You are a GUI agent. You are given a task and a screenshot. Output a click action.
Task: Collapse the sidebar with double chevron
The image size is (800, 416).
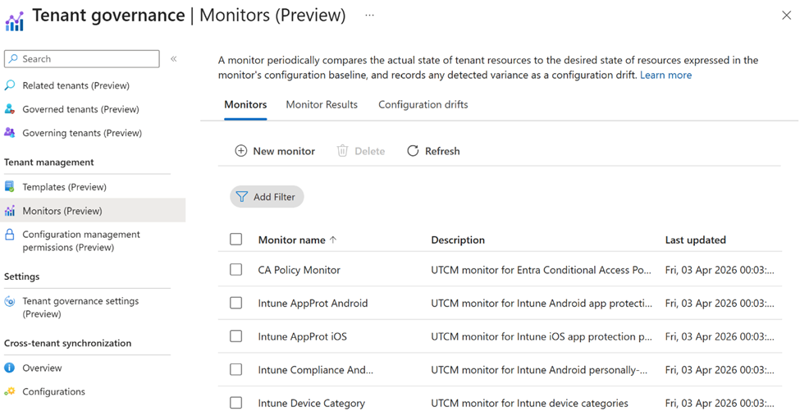pyautogui.click(x=174, y=59)
